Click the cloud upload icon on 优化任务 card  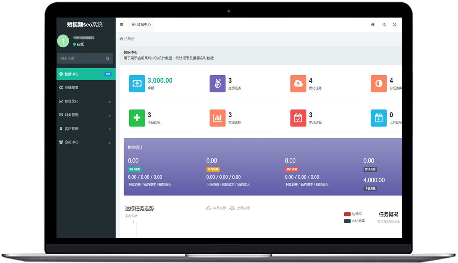click(x=298, y=84)
